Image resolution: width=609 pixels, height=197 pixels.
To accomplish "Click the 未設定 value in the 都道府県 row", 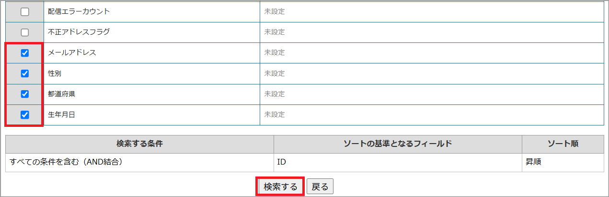I will [x=275, y=94].
